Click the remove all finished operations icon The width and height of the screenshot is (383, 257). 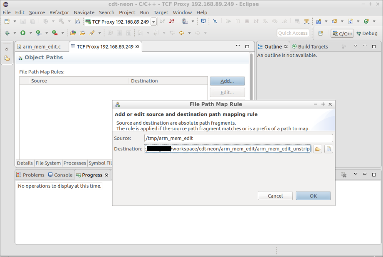(344, 175)
